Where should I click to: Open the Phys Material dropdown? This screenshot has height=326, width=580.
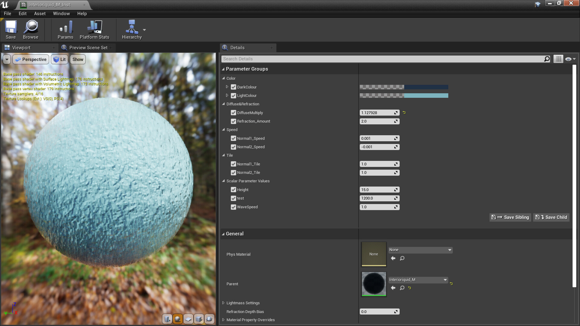pyautogui.click(x=420, y=250)
